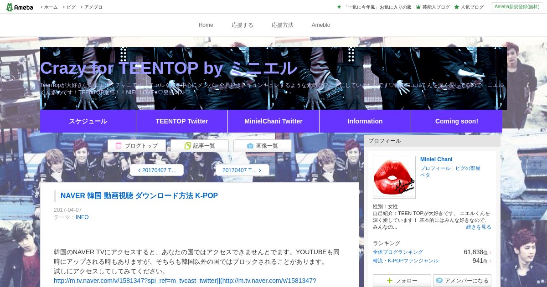The height and width of the screenshot is (287, 547).
Task: Click the Ameba新規登録(無料) button
Action: [517, 7]
